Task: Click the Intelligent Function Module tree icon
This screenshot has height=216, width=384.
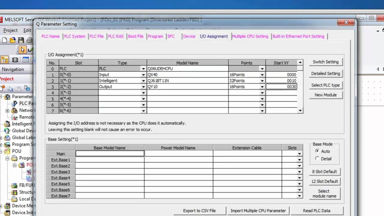Action: (x=7, y=124)
